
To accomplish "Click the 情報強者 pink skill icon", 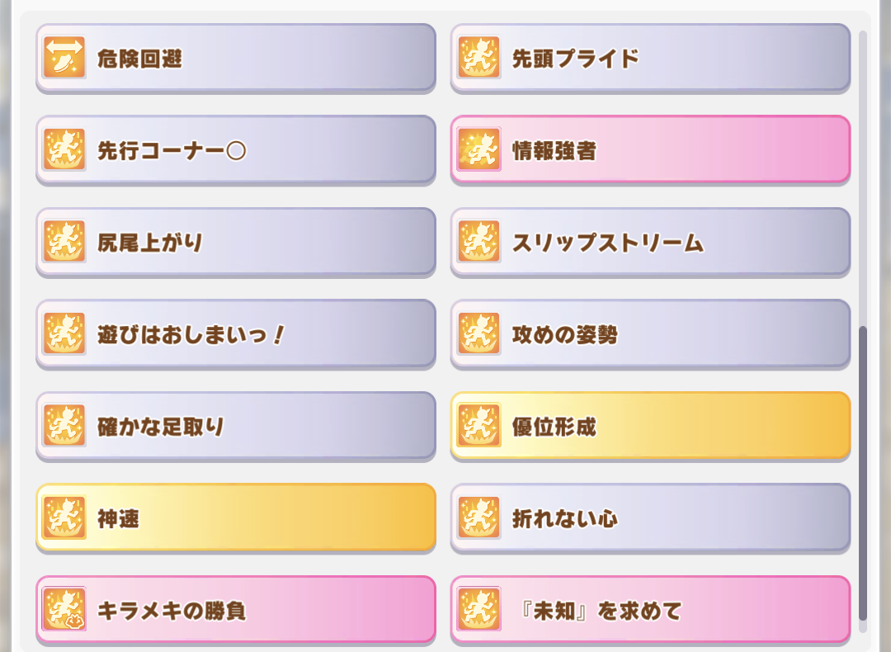I will (x=479, y=149).
